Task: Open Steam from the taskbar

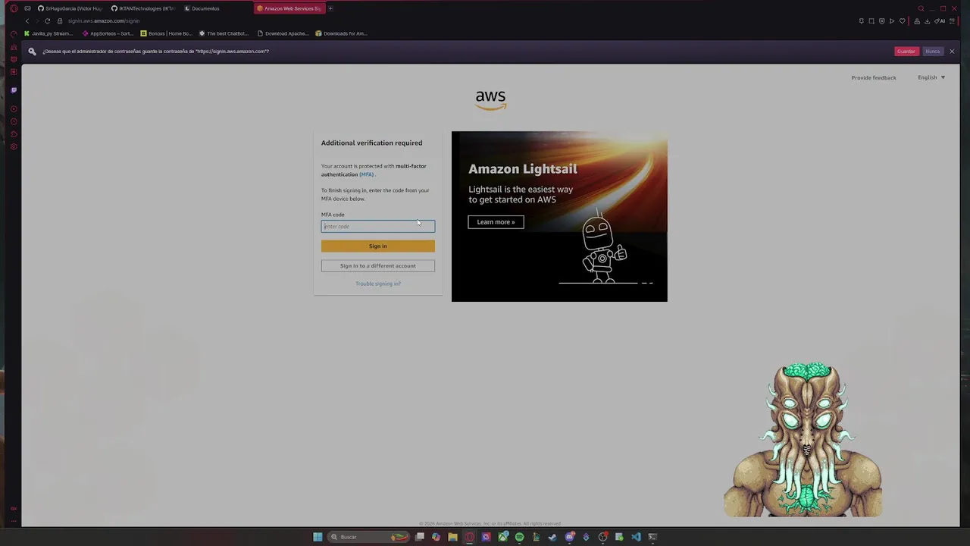Action: [x=552, y=537]
